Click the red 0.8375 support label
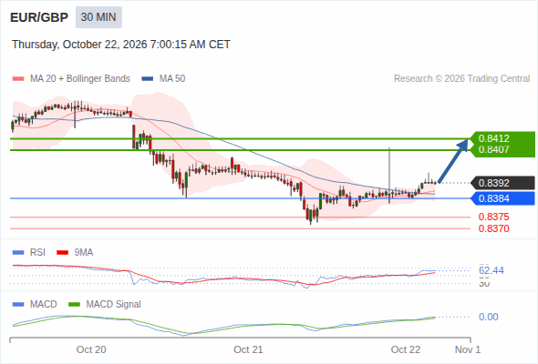The width and height of the screenshot is (538, 364). click(493, 217)
